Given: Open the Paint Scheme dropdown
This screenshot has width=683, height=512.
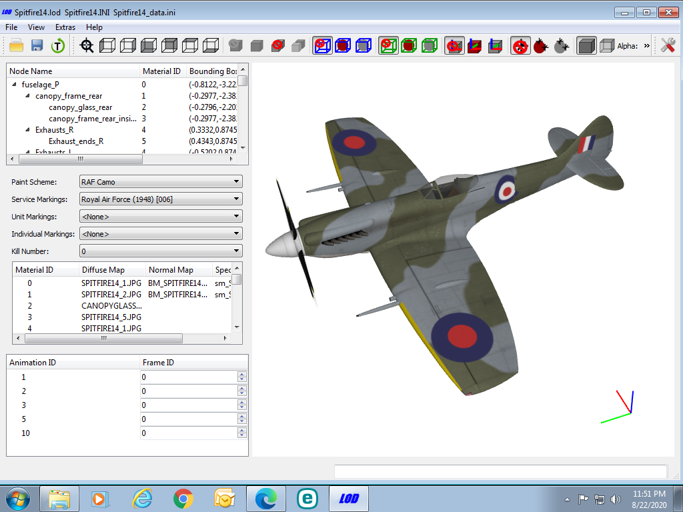Looking at the screenshot, I should (x=161, y=181).
